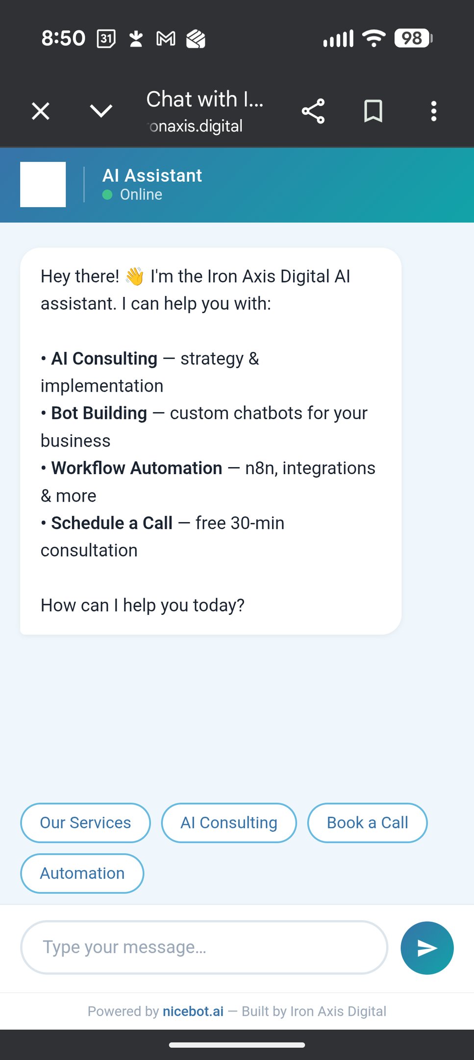Viewport: 474px width, 1060px height.
Task: Tap the share icon
Action: coord(313,111)
